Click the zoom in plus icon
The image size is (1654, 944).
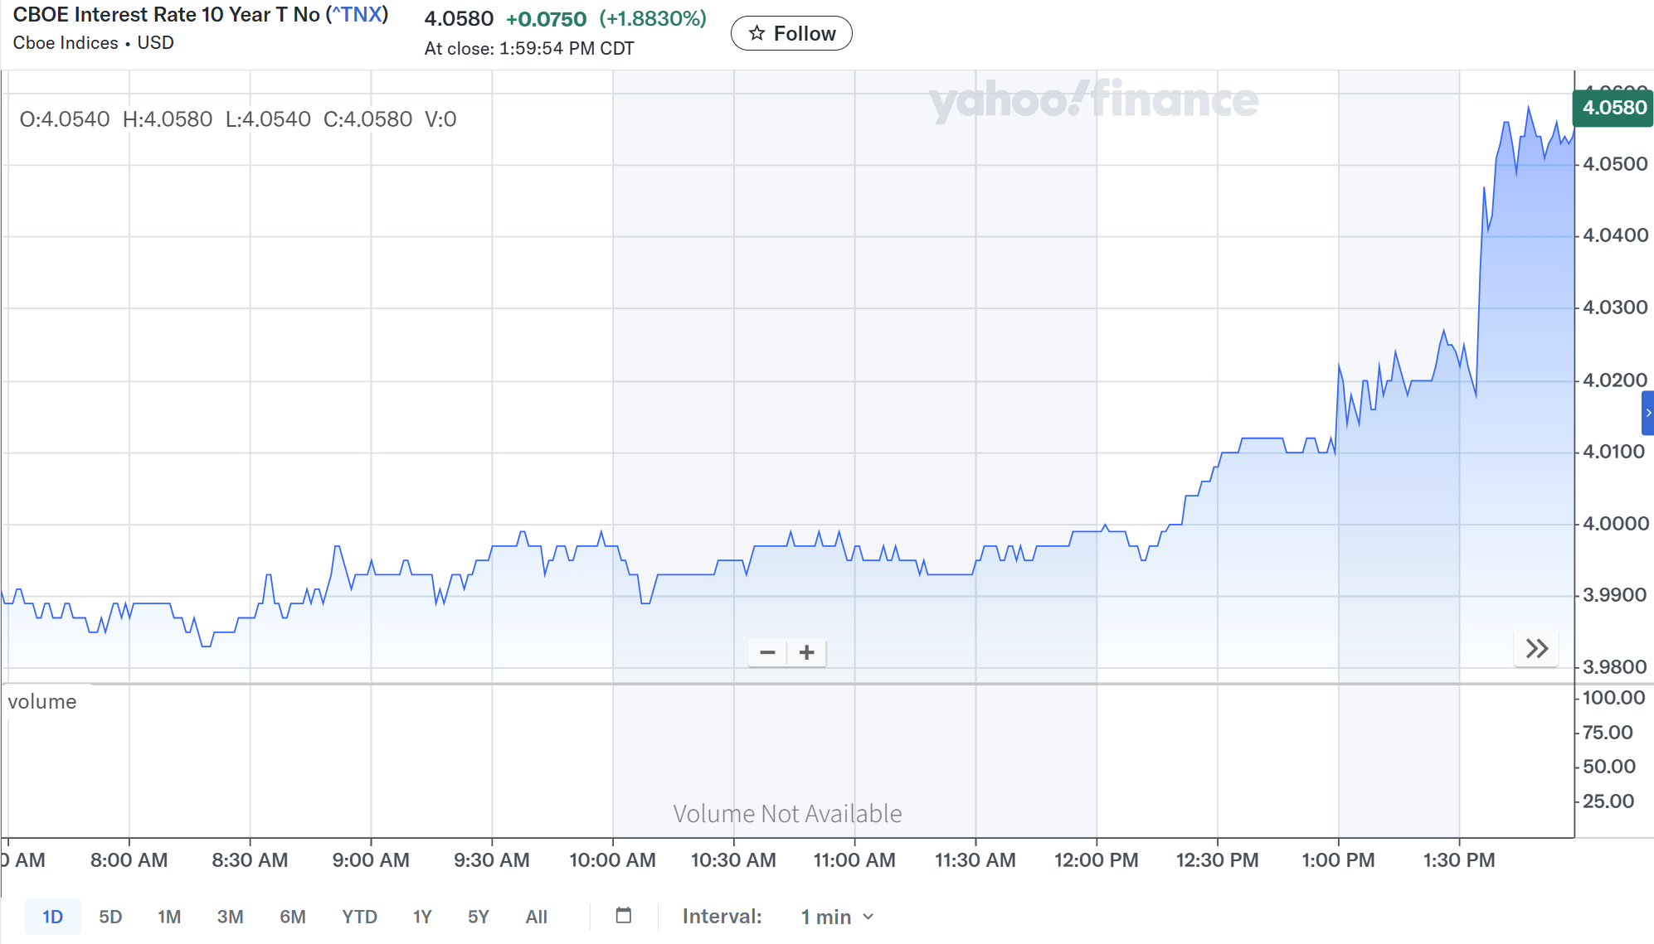[806, 653]
